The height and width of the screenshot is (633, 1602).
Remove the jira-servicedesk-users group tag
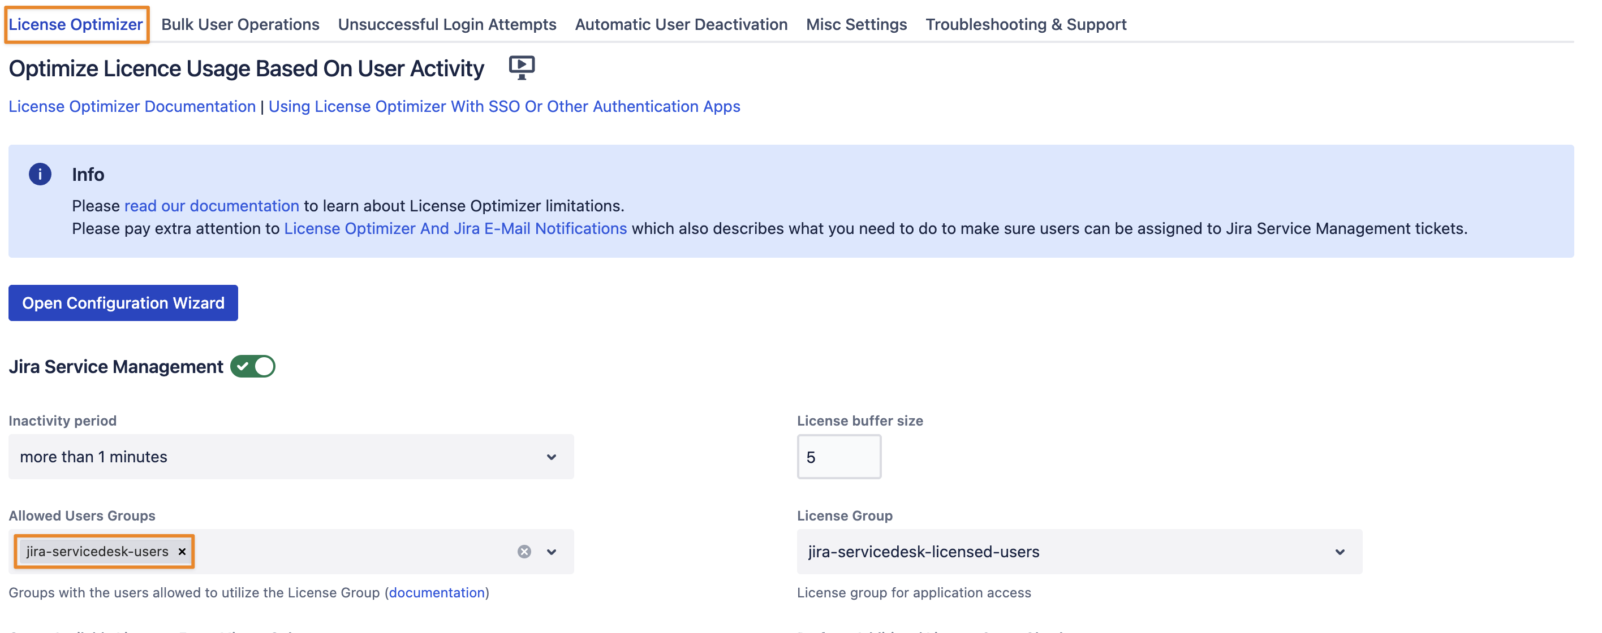[x=182, y=552]
